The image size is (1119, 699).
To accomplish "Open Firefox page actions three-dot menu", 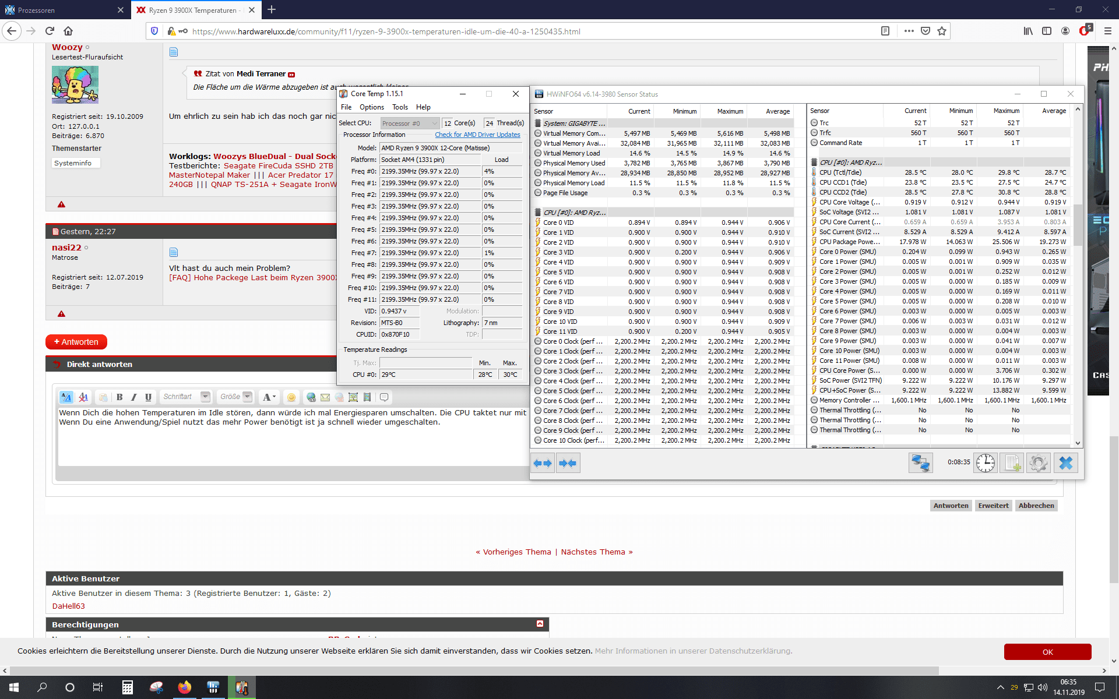I will (909, 31).
